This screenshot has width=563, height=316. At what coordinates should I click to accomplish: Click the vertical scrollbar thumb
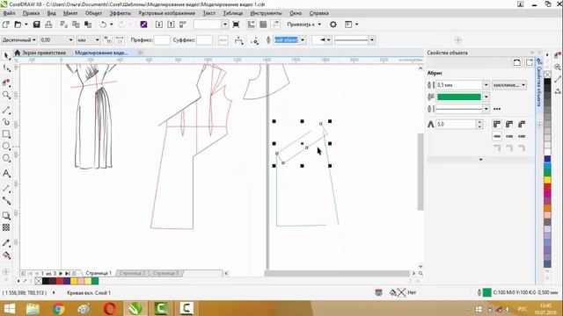420,172
